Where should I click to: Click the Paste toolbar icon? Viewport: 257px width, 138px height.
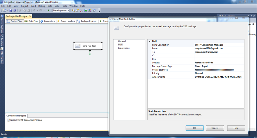point(29,10)
